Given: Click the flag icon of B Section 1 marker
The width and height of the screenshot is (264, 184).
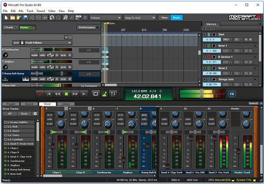Looking at the screenshot, I should (x=214, y=57).
